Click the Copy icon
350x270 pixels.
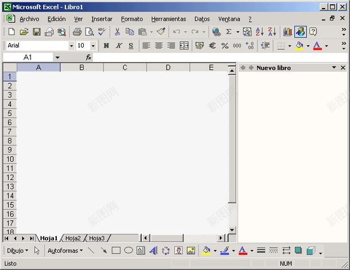coord(130,32)
